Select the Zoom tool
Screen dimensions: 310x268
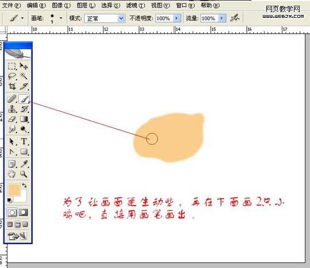click(x=24, y=174)
